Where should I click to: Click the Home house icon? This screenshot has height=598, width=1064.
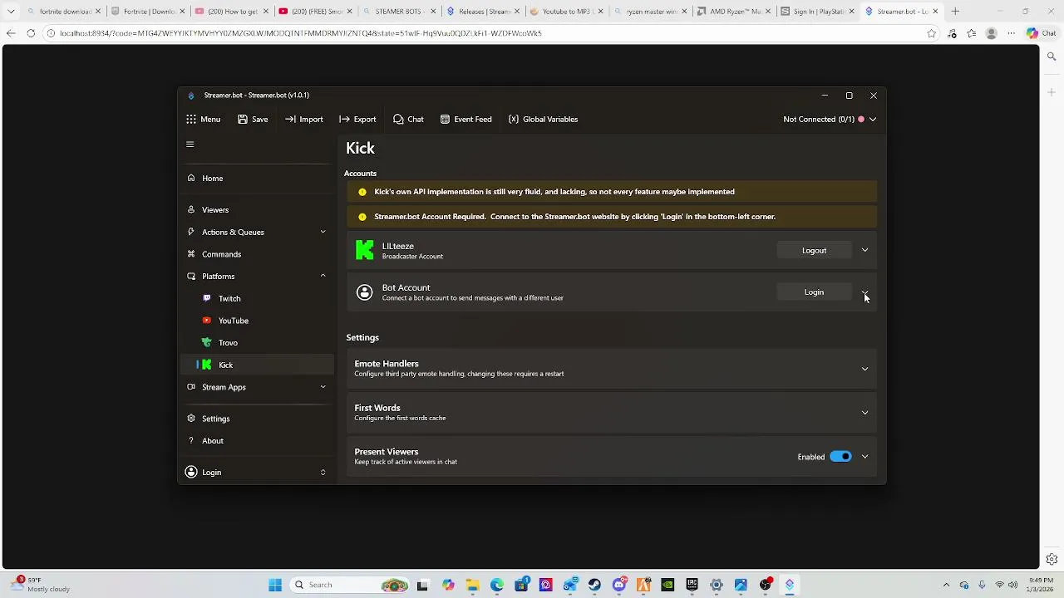(x=191, y=179)
